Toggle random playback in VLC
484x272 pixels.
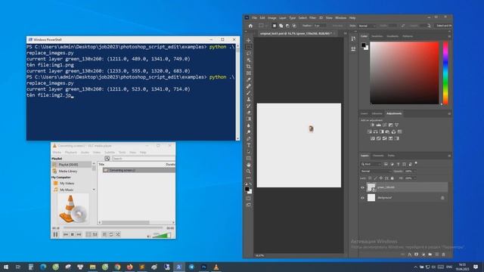click(x=118, y=234)
